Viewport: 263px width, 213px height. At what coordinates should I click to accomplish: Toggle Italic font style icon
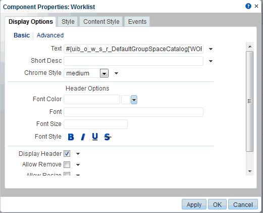tap(83, 137)
